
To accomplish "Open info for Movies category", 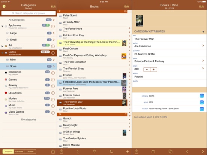I will pyautogui.click(x=53, y=100).
